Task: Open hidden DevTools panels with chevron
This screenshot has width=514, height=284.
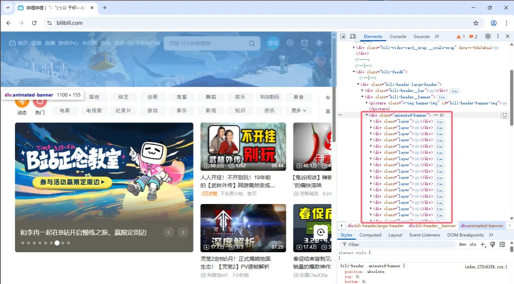Action: pyautogui.click(x=436, y=36)
